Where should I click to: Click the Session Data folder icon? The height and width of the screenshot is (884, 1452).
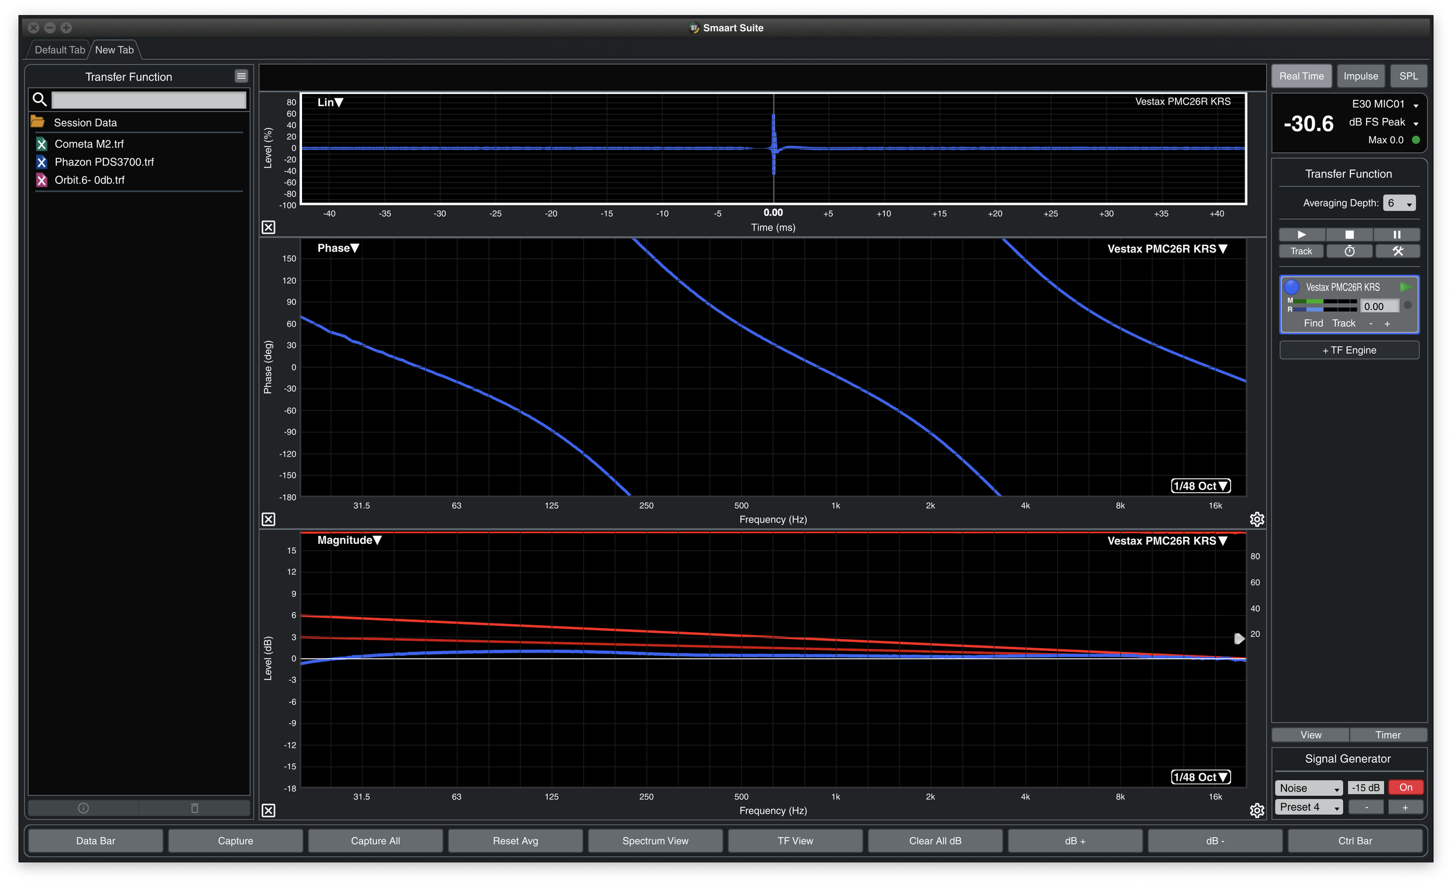click(38, 122)
